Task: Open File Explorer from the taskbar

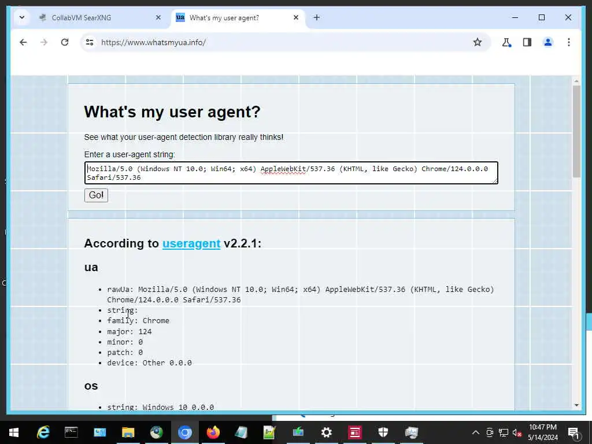Action: 128,432
